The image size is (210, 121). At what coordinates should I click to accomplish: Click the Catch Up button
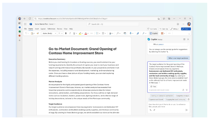tap(164, 29)
